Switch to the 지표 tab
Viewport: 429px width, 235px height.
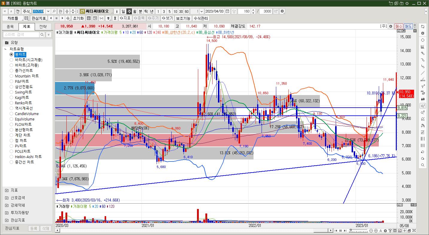click(x=27, y=27)
